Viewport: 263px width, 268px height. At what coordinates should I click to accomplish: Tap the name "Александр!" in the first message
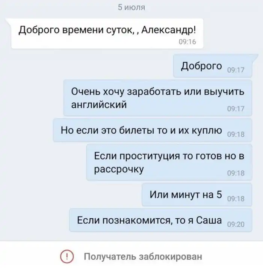click(x=169, y=30)
